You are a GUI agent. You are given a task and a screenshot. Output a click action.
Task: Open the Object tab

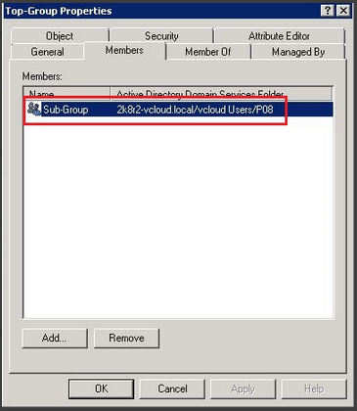click(x=60, y=36)
